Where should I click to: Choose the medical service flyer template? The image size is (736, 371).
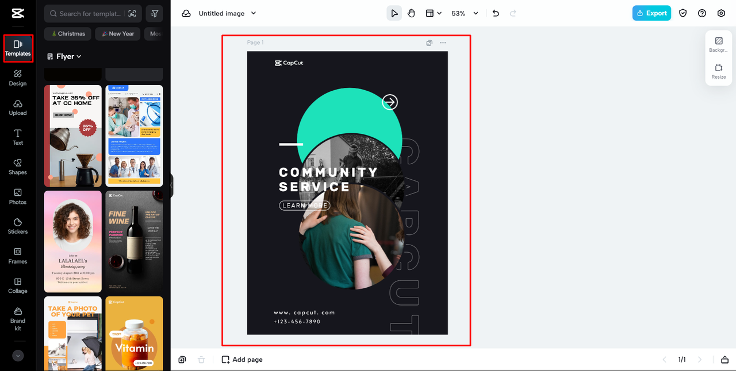[x=134, y=136]
